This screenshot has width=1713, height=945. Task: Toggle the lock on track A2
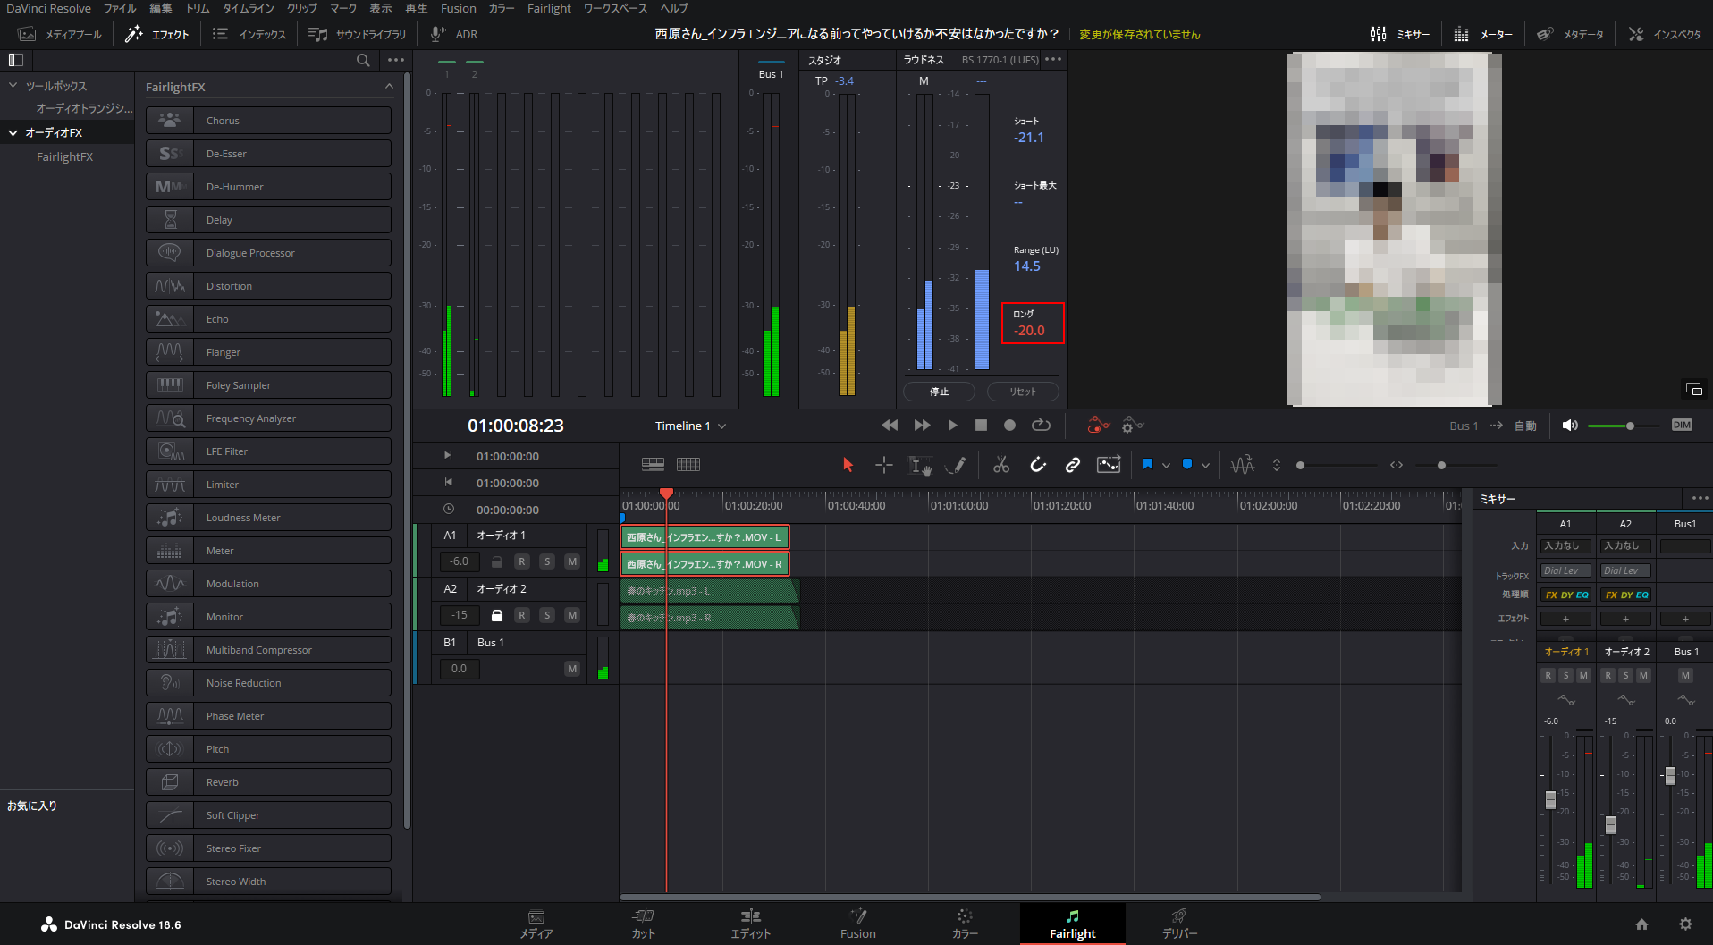pyautogui.click(x=497, y=615)
